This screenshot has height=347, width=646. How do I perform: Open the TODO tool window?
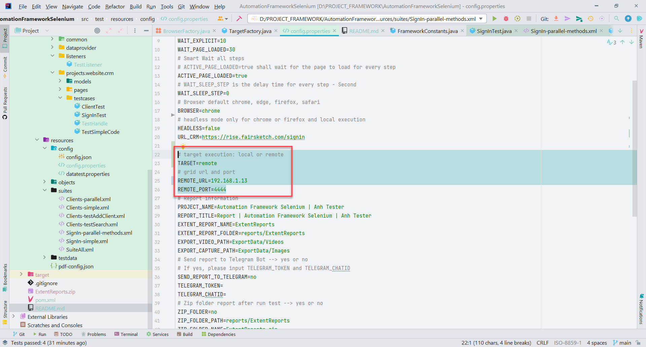pyautogui.click(x=63, y=334)
